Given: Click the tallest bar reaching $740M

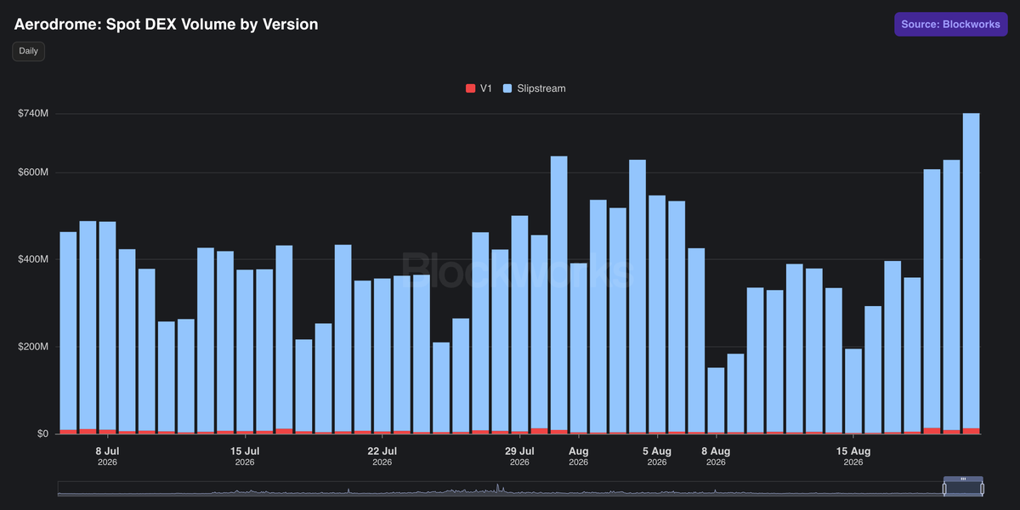Looking at the screenshot, I should point(971,270).
